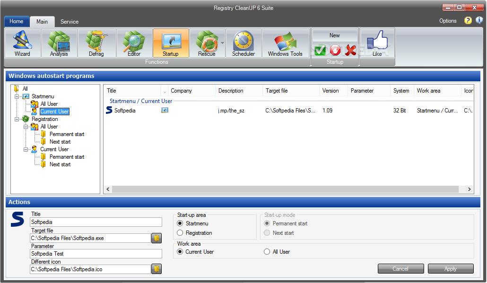
Task: Click the horizontal scrollbar in program list
Action: (285, 189)
